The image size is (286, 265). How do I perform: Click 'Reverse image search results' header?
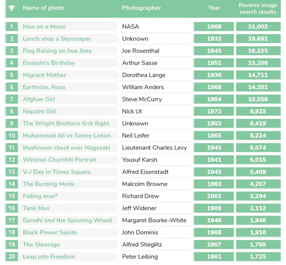tap(258, 8)
